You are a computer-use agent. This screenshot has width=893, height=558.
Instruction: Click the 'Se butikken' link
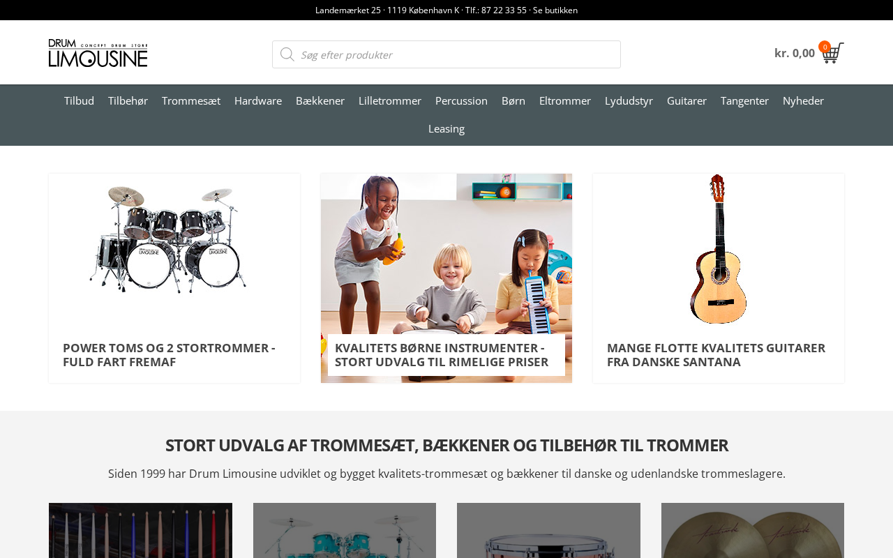pos(555,10)
